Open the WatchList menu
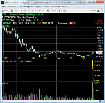 [12, 7]
